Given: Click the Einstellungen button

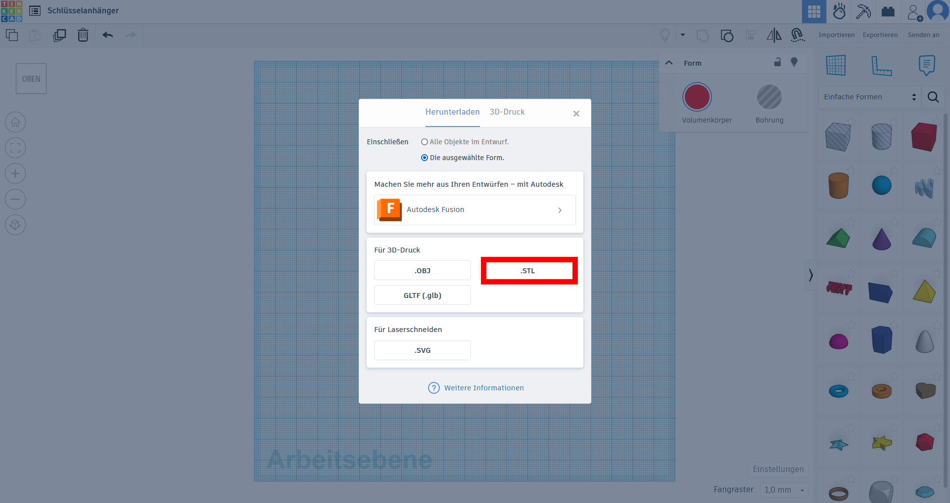Looking at the screenshot, I should point(778,469).
